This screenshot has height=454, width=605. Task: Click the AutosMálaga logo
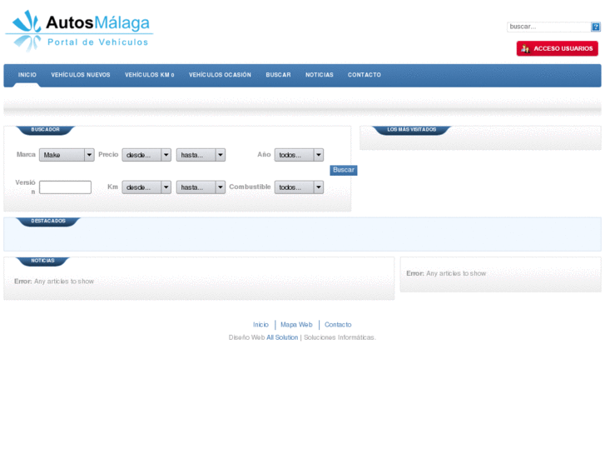point(79,31)
